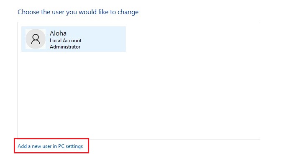Select the highlighted Aloha user tile

[x=74, y=39]
